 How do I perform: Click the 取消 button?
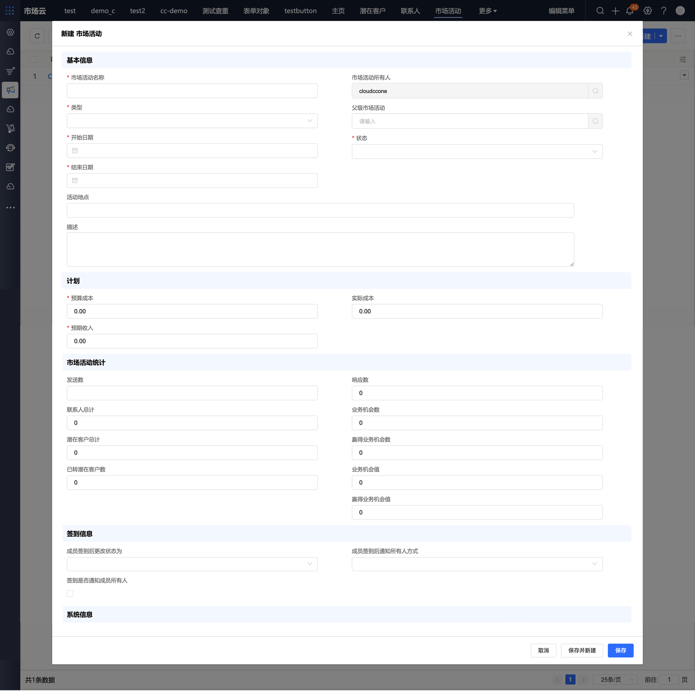click(x=543, y=650)
